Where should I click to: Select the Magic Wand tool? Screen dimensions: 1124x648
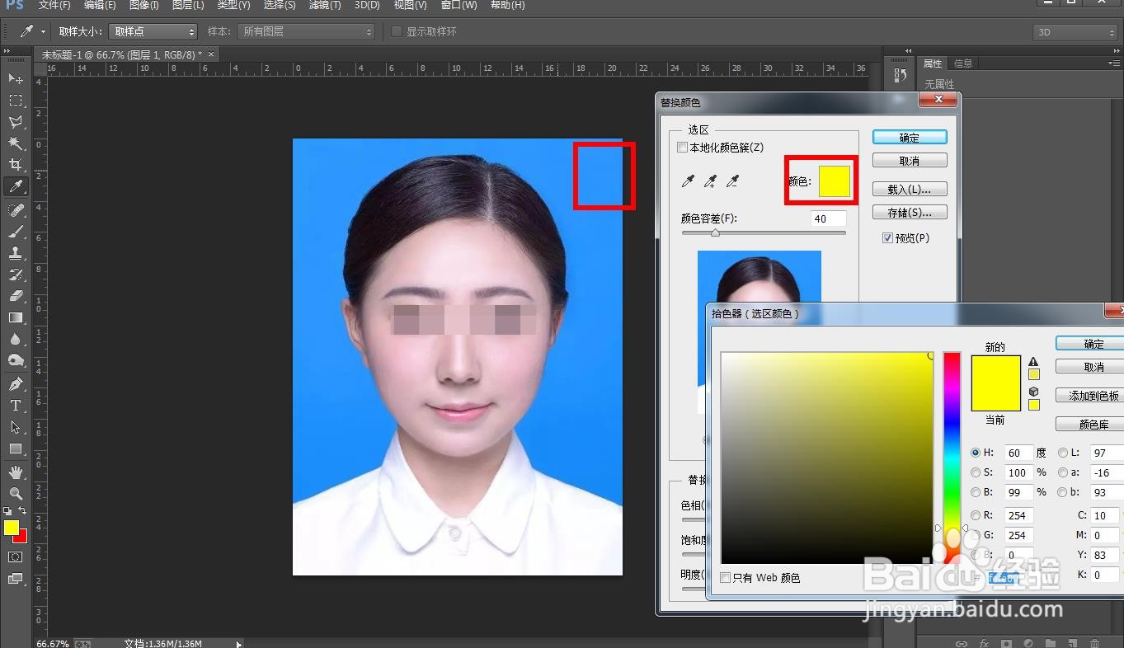tap(15, 143)
